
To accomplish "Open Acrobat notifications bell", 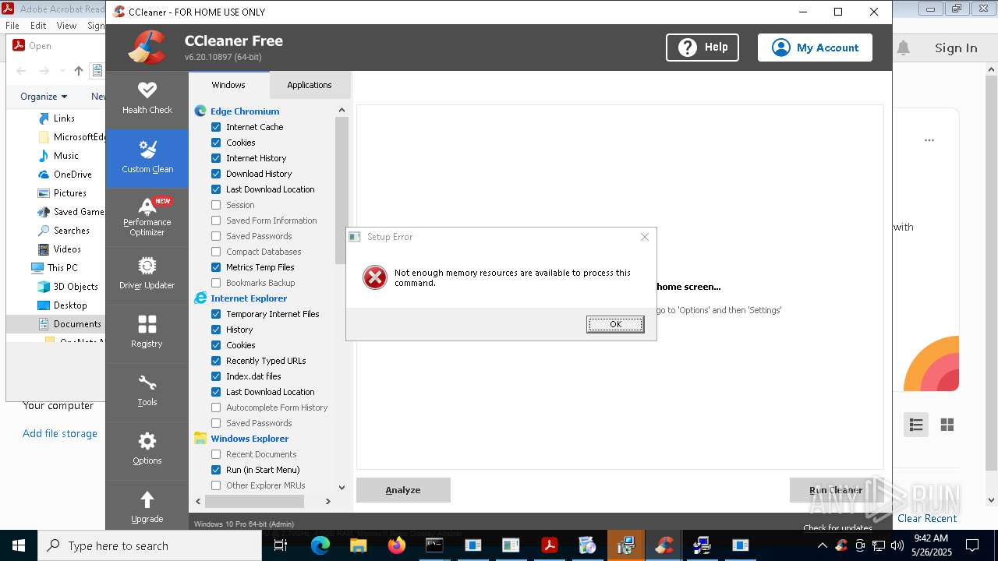I will 904,48.
